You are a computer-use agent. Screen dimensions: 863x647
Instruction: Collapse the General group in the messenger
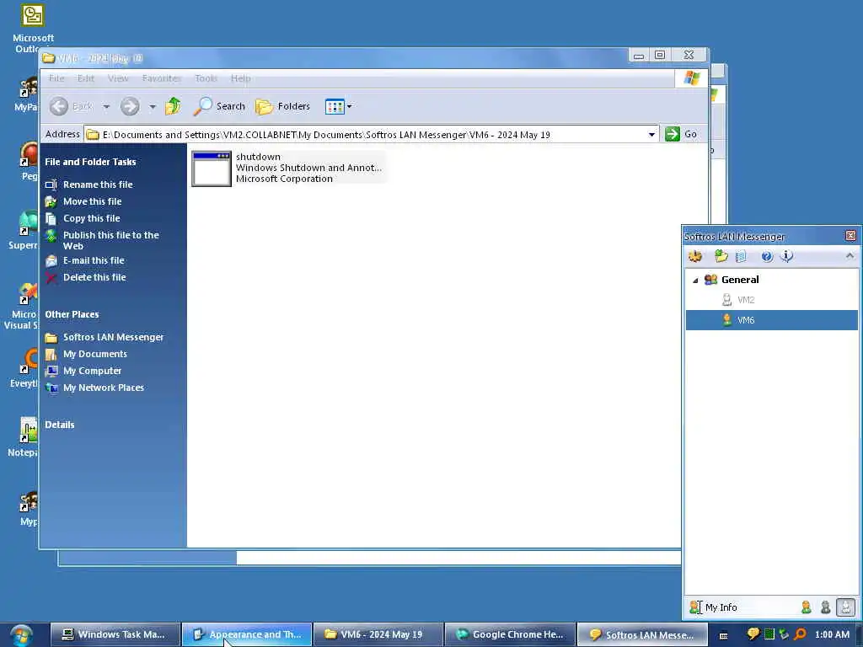tap(695, 281)
